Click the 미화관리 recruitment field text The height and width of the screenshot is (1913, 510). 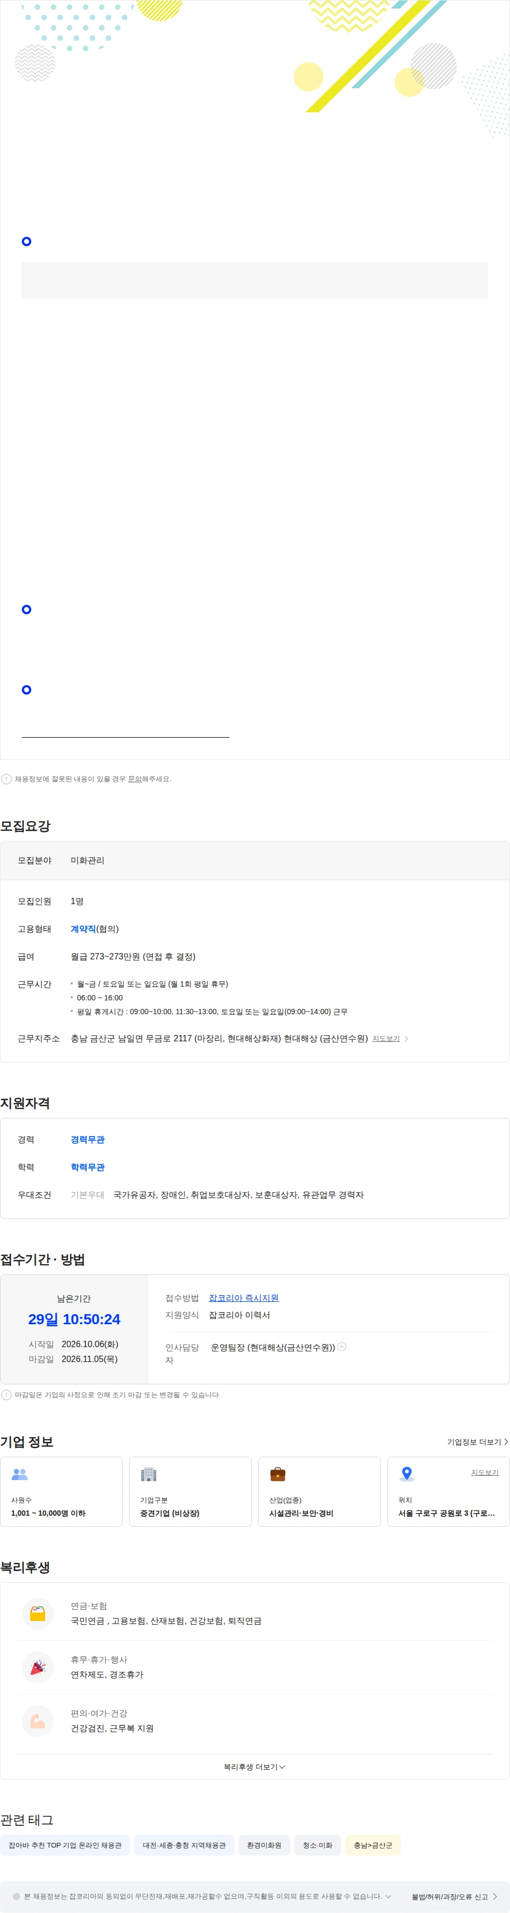click(x=88, y=860)
